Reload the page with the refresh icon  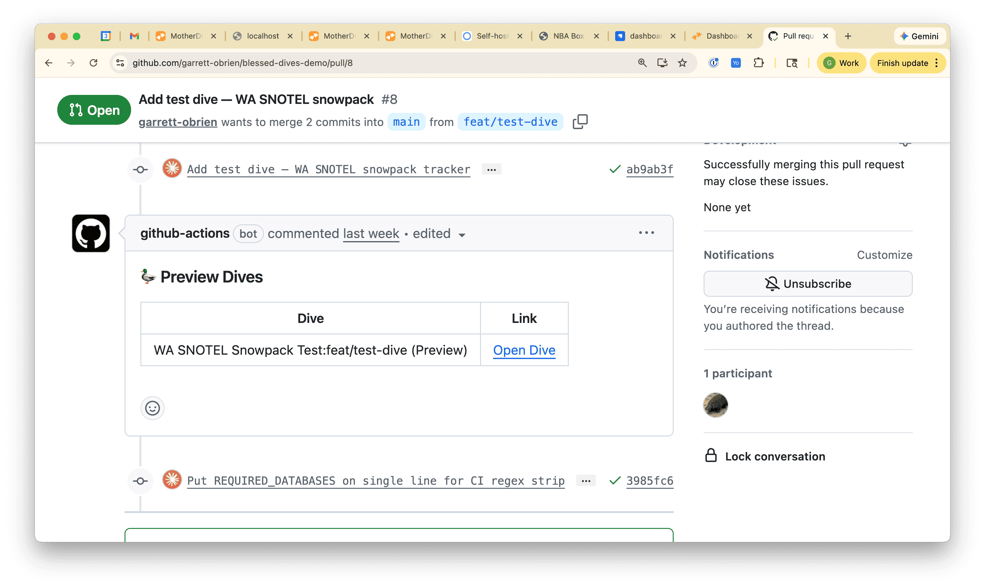94,63
